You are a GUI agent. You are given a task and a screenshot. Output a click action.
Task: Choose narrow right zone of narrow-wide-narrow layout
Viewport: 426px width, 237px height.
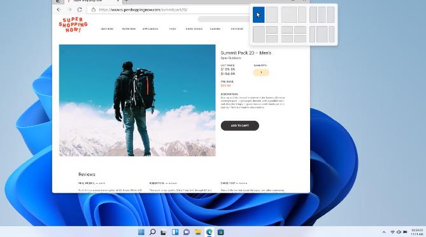click(x=332, y=34)
